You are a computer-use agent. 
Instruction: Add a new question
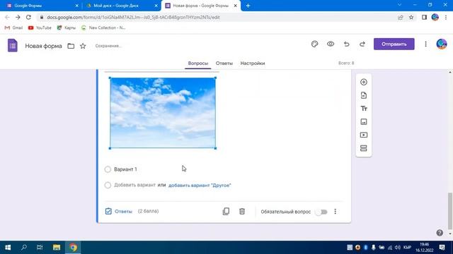(x=364, y=82)
